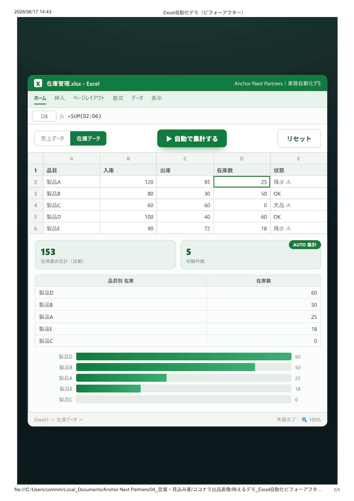The image size is (354, 501).
Task: Click the 製品D row in summary table
Action: [178, 293]
